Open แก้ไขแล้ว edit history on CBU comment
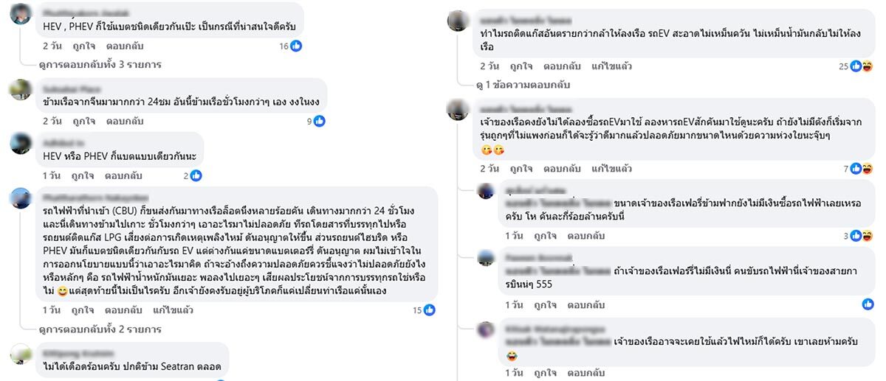 coord(174,310)
